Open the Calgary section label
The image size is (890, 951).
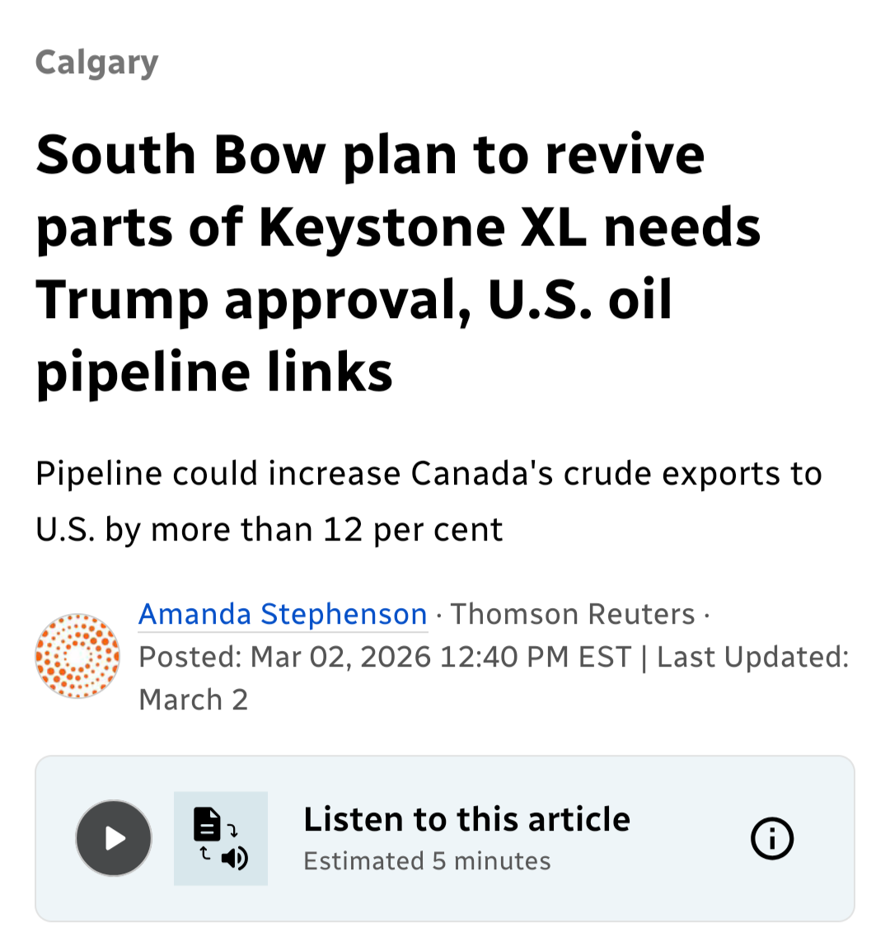coord(97,63)
